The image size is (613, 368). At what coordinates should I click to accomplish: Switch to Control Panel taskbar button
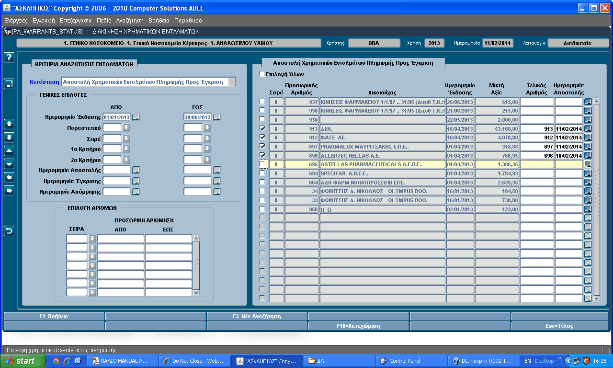pyautogui.click(x=411, y=361)
